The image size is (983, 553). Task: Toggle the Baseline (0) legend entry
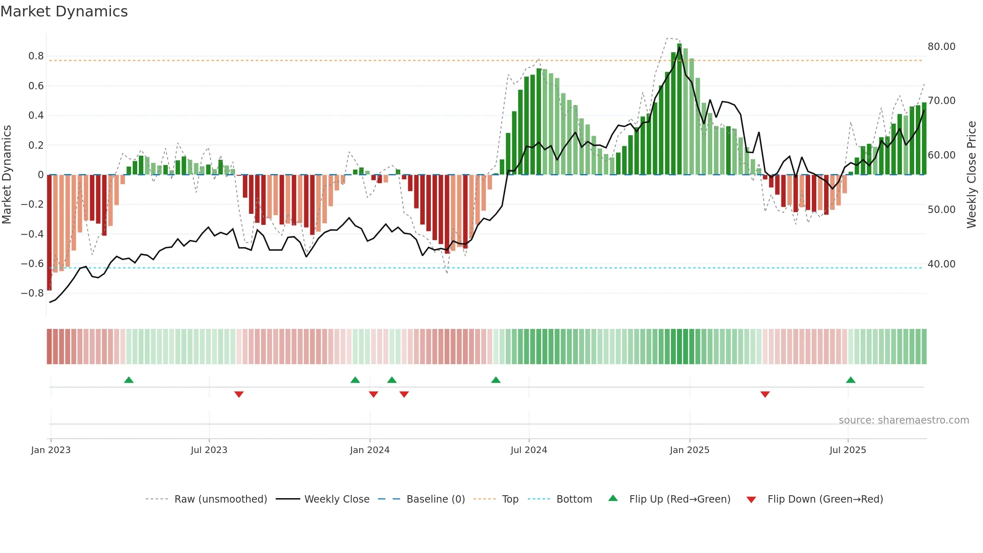pyautogui.click(x=421, y=499)
